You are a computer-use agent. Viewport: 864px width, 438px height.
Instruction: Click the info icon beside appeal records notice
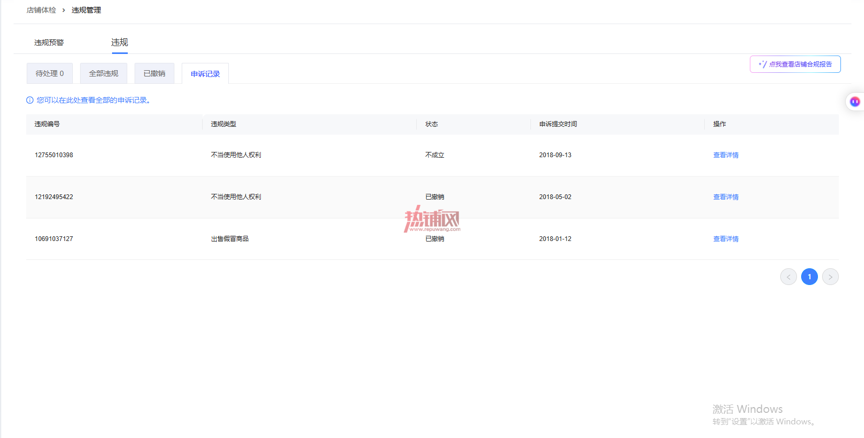(x=30, y=100)
